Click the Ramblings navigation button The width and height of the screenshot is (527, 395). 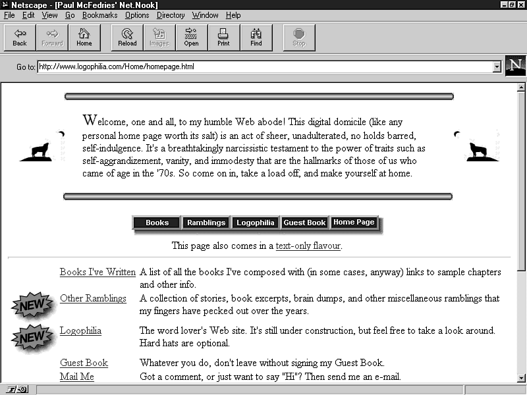click(206, 223)
